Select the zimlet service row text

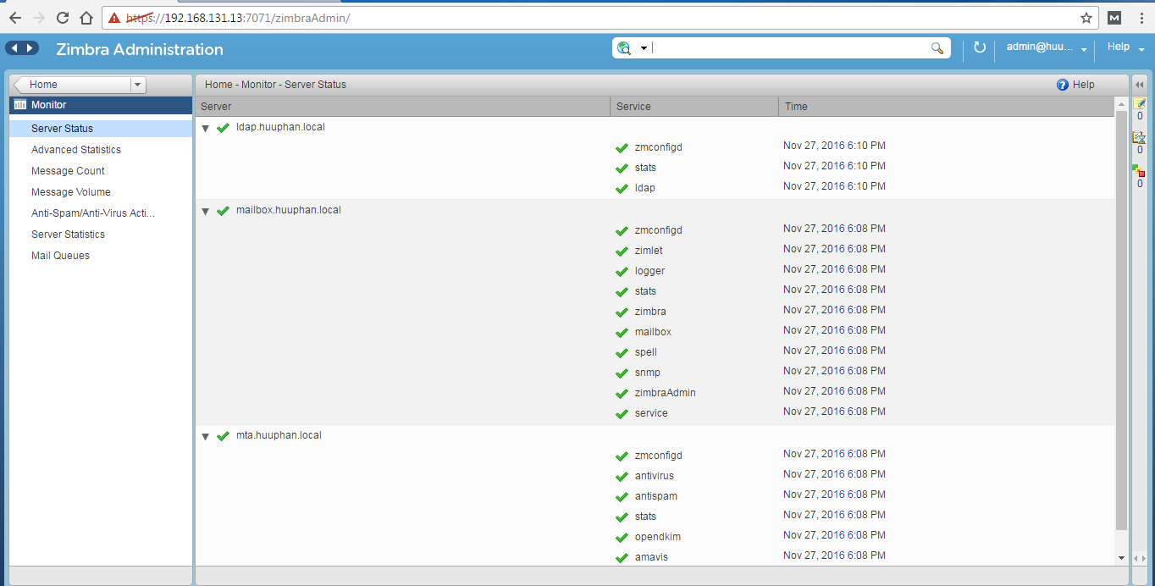coord(649,251)
